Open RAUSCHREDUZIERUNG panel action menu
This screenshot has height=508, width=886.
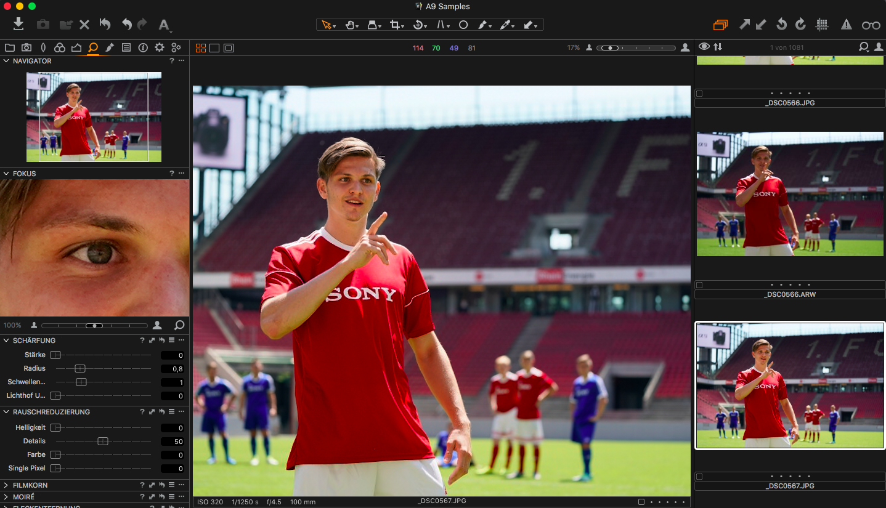[x=181, y=411]
